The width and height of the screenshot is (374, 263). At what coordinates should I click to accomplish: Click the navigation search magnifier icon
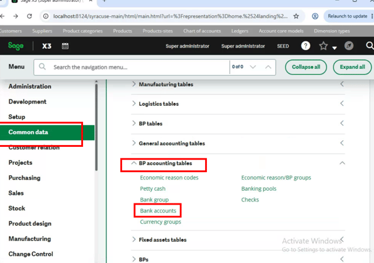(x=42, y=67)
